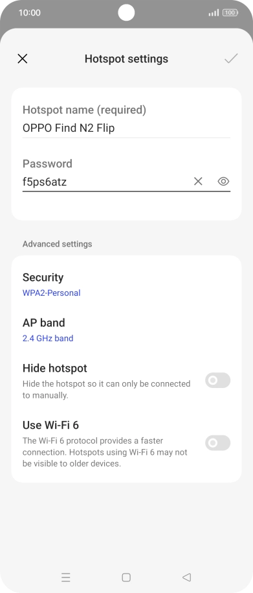Tap the back navigation triangle icon
253x593 pixels.
pos(186,577)
